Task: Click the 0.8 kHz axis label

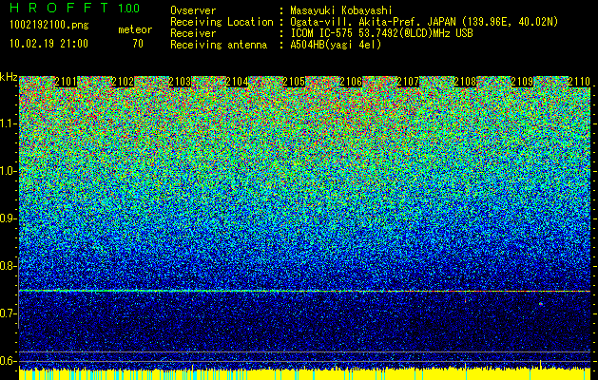Action: pos(7,266)
